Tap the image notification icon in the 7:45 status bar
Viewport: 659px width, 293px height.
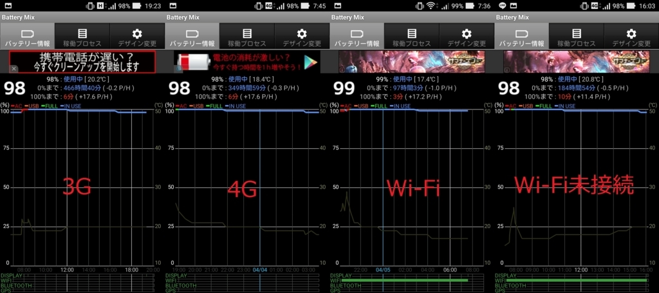click(x=172, y=6)
